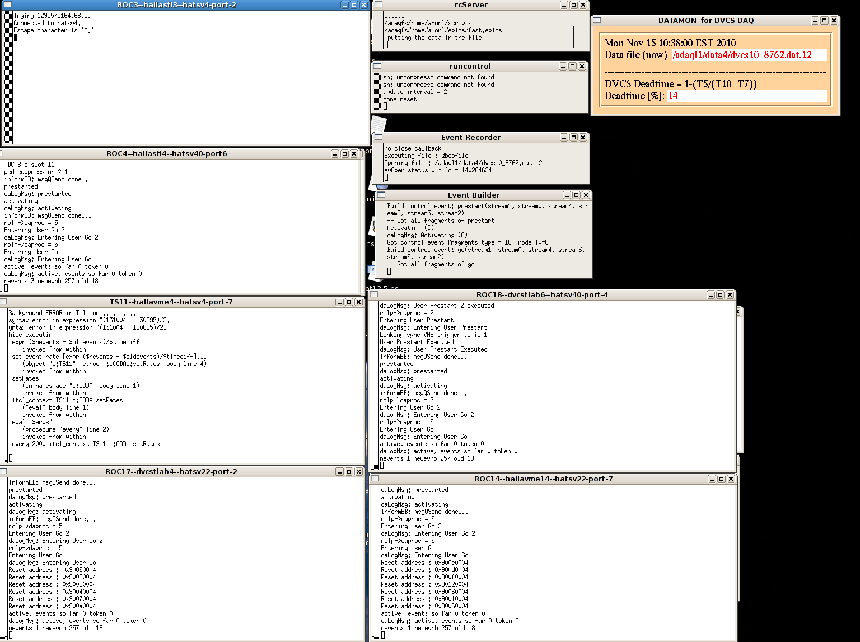Click the ROC3 terminal left scrollbar
This screenshot has width=860, height=642.
8,77
